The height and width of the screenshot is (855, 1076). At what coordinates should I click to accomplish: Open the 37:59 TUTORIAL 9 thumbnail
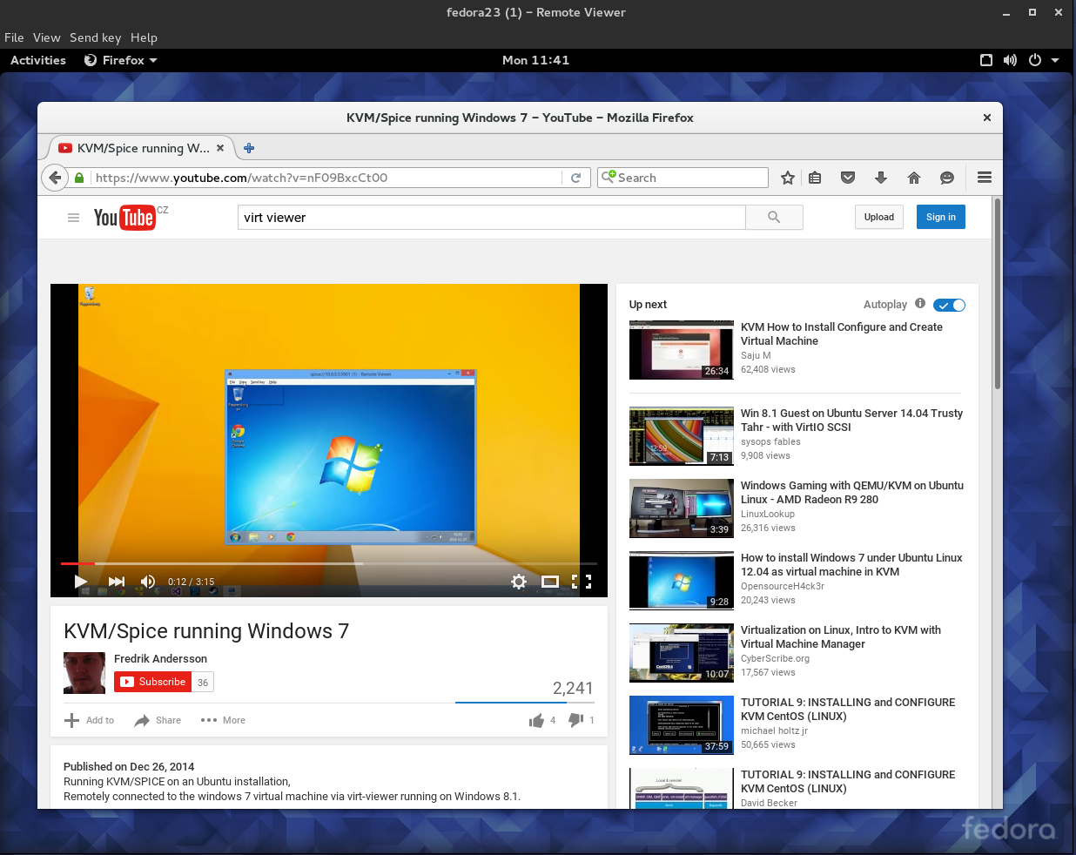click(x=682, y=725)
